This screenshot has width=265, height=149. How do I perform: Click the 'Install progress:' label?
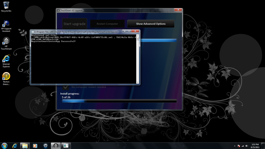pyautogui.click(x=70, y=94)
